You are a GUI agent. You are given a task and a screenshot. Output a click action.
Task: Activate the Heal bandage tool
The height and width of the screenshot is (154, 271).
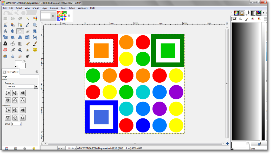(x=35, y=50)
